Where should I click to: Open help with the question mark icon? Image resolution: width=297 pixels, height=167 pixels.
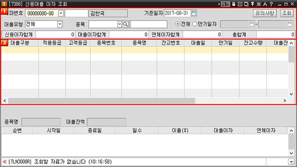click(271, 4)
